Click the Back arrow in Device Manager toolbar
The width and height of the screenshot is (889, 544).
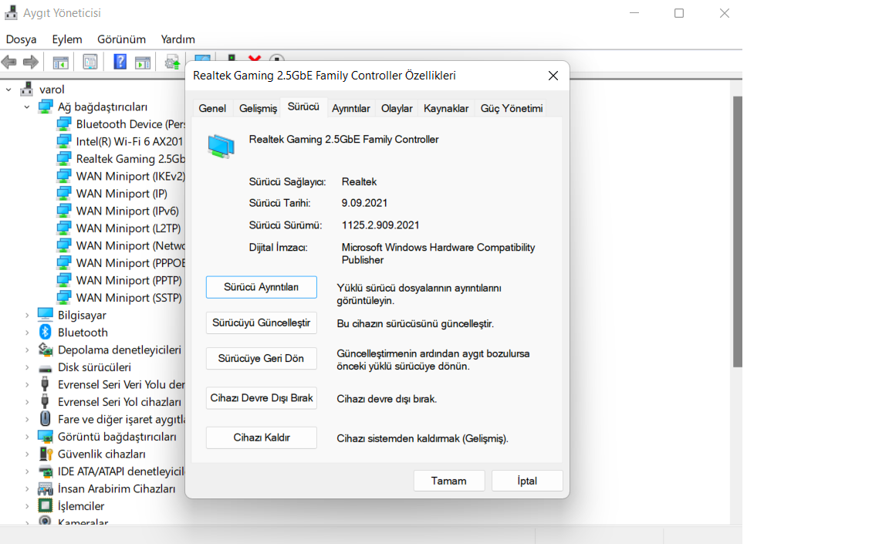tap(9, 62)
